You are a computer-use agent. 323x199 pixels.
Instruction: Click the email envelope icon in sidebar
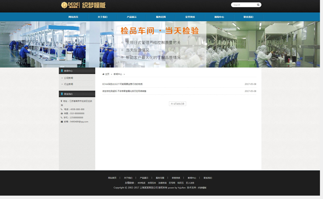click(x=62, y=122)
